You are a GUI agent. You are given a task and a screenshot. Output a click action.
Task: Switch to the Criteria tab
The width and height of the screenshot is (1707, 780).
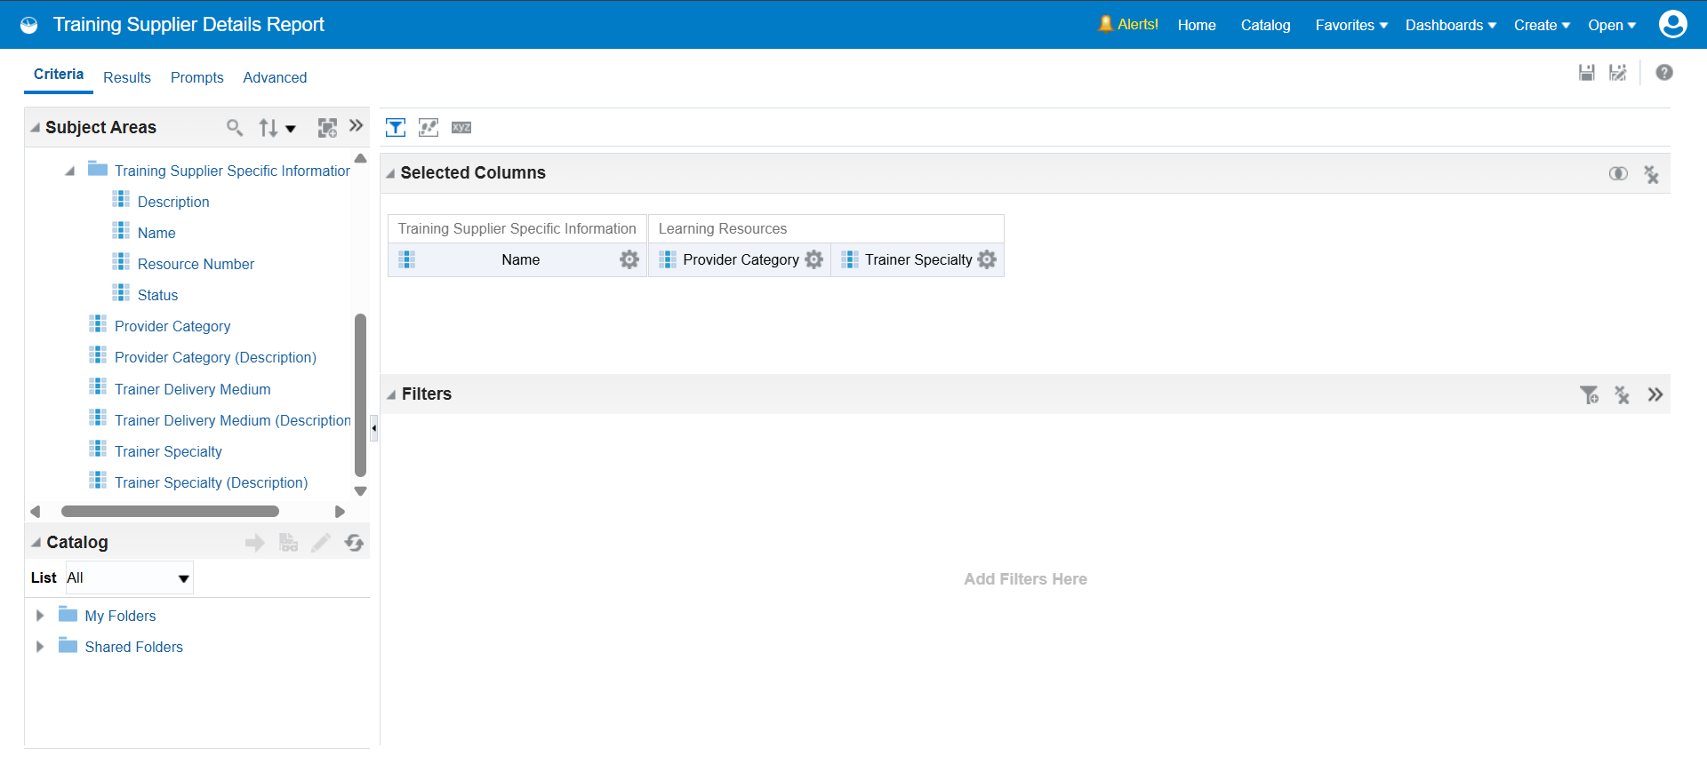[x=59, y=75]
